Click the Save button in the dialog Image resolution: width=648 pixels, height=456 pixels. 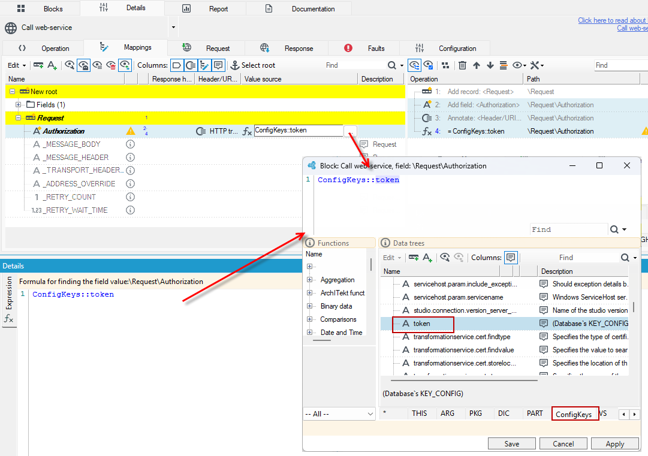tap(511, 443)
